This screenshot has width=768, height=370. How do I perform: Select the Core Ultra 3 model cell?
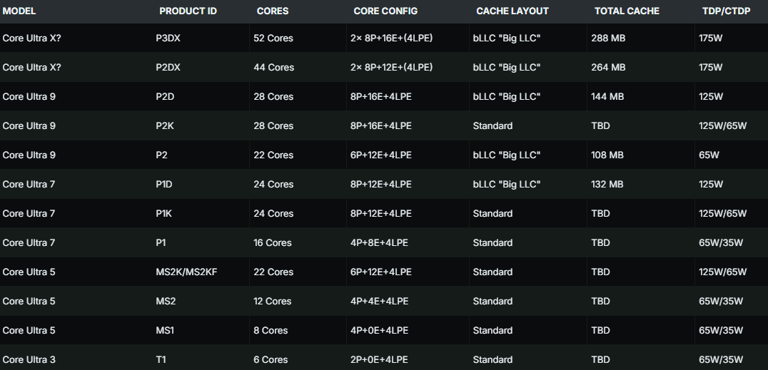pos(29,359)
